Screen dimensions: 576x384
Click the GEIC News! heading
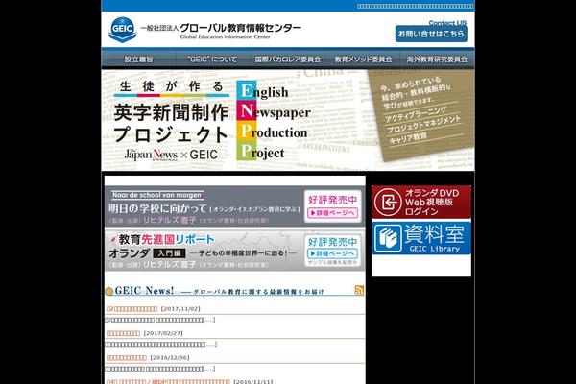pyautogui.click(x=144, y=291)
